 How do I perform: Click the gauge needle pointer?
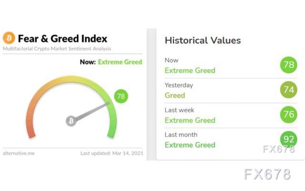pos(93,110)
